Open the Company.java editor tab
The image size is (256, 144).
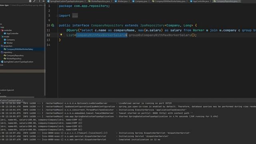pos(141,1)
